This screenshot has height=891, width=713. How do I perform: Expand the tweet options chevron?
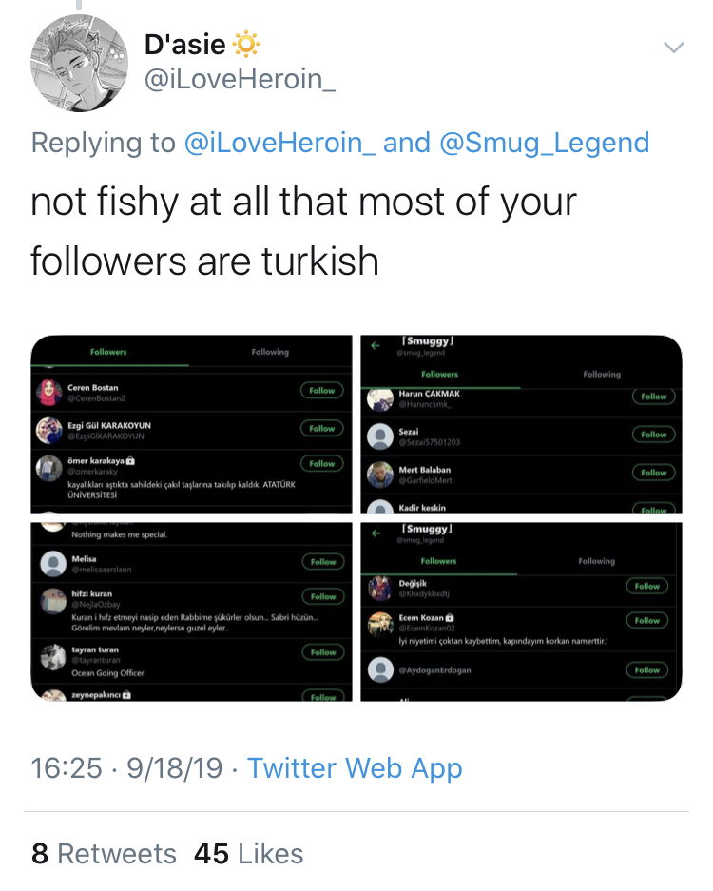coord(674,48)
